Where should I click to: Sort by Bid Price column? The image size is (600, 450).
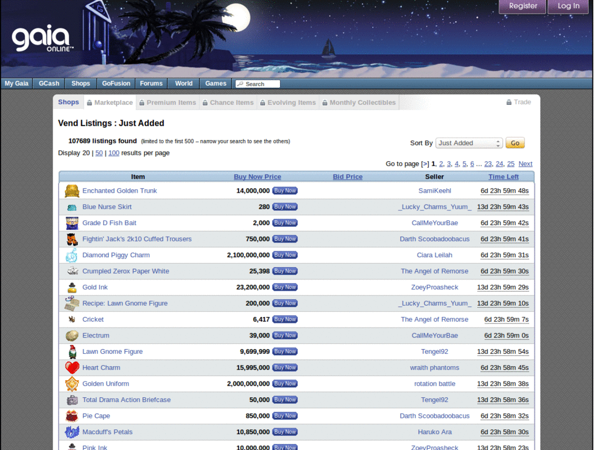click(x=347, y=177)
